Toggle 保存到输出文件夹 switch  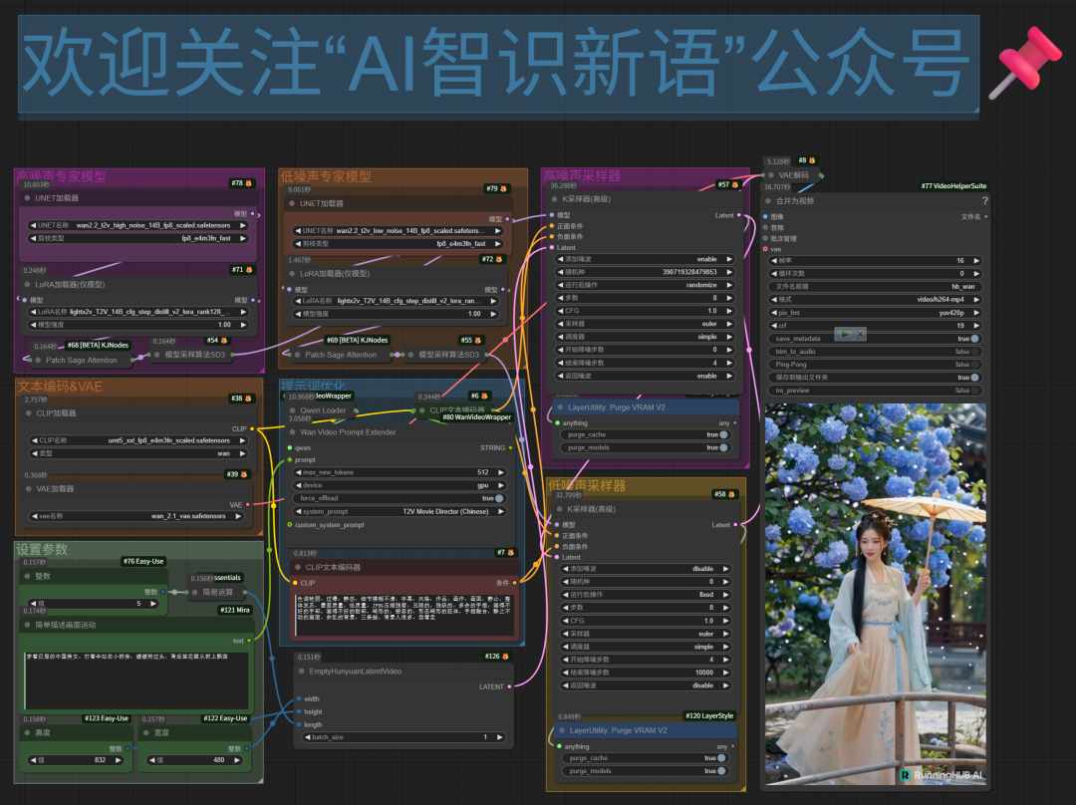974,378
